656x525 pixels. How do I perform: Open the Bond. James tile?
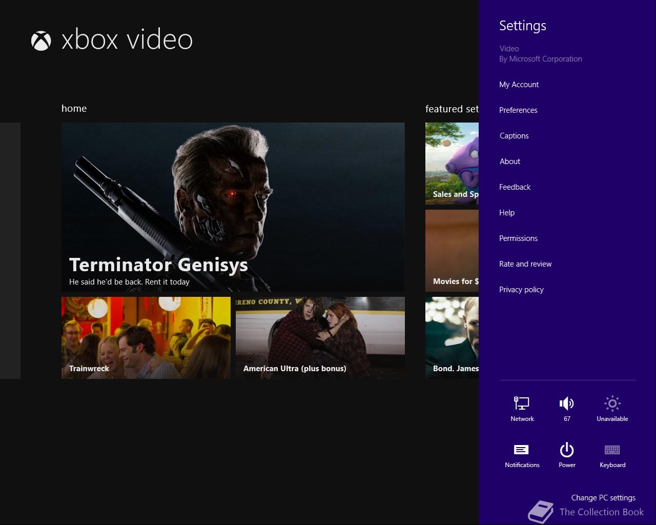coord(452,338)
